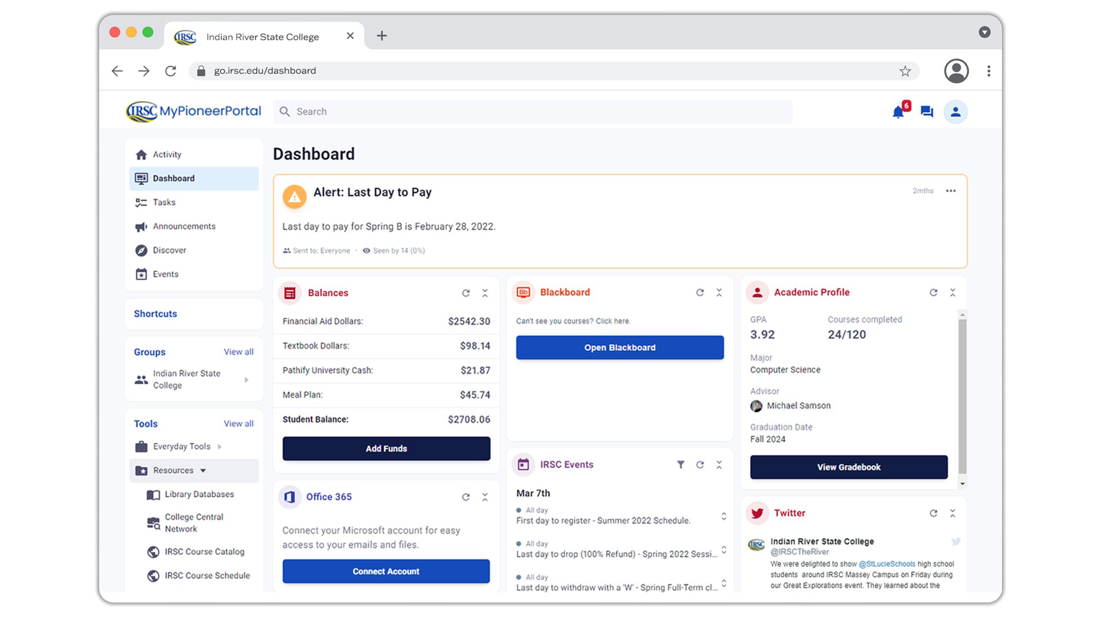Expand the Indian River State College group

[x=247, y=379]
